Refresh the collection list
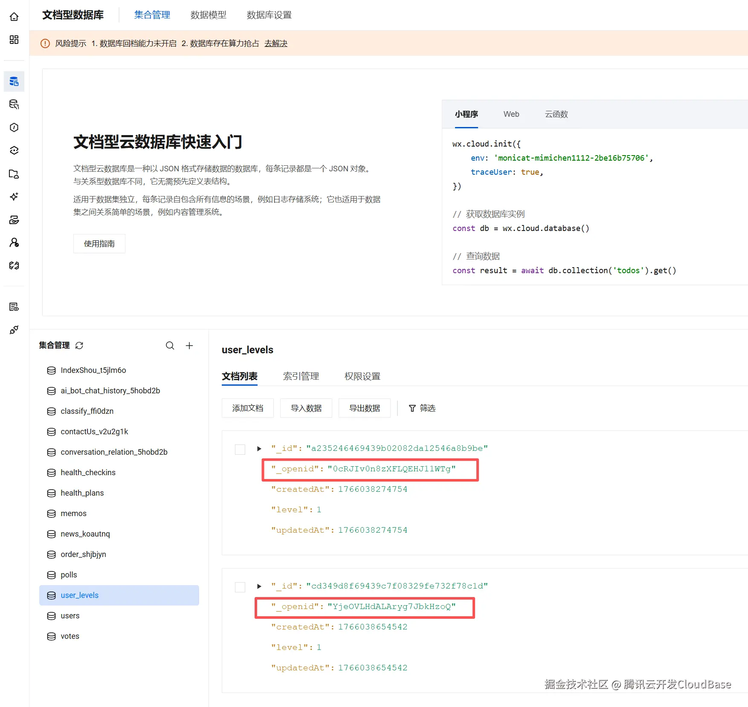 click(x=79, y=346)
